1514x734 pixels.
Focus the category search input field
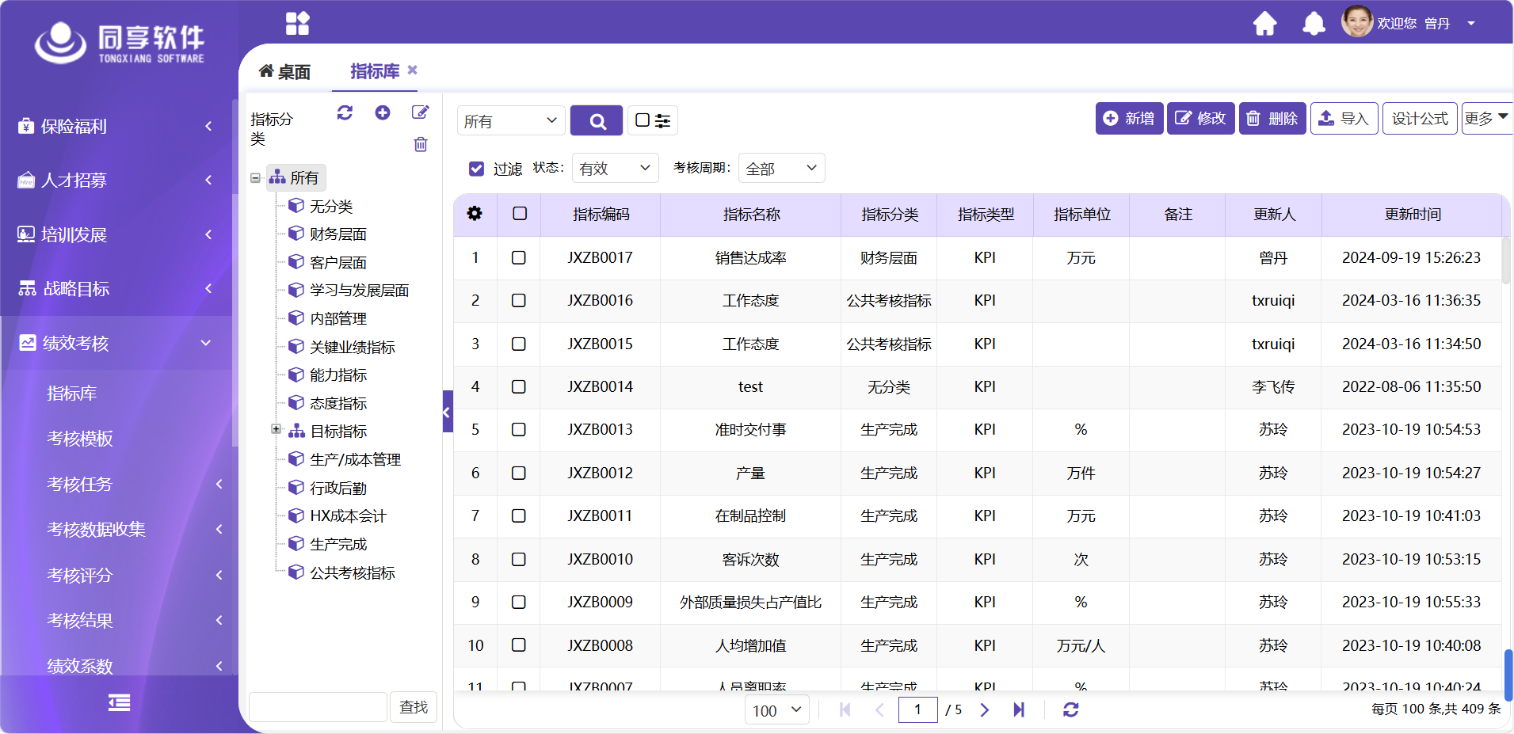pyautogui.click(x=318, y=706)
